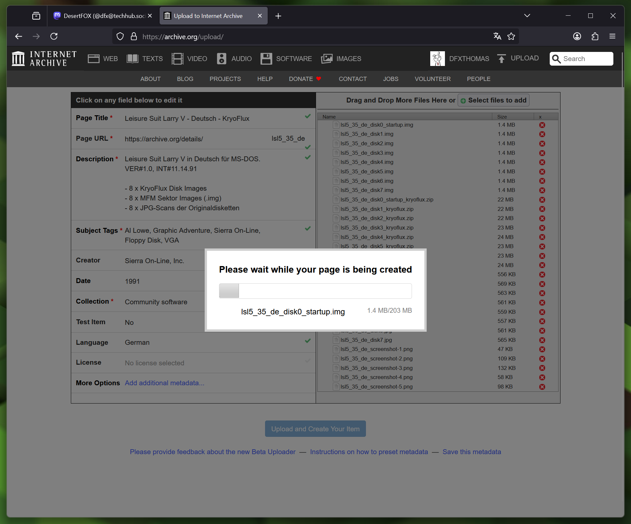This screenshot has height=524, width=631.
Task: Remove lsl5_35_de_screenshot-5.png from list
Action: pos(542,387)
